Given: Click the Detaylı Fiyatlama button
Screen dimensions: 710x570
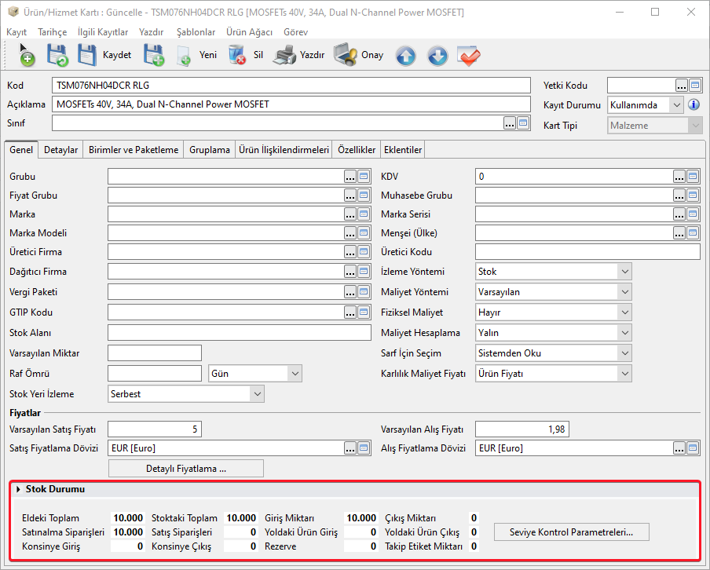Looking at the screenshot, I should point(186,469).
